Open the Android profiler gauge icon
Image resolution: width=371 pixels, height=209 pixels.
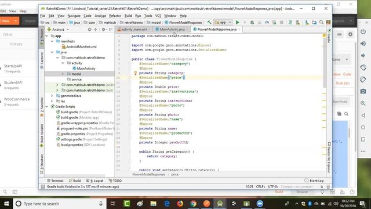[267, 23]
